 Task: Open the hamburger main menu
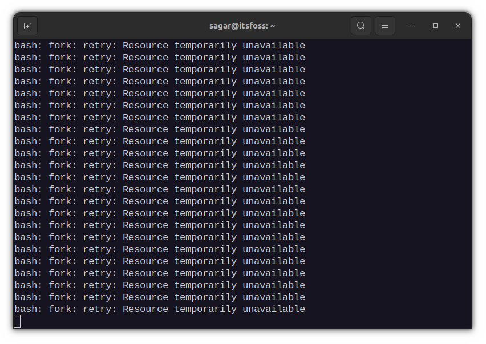click(385, 26)
